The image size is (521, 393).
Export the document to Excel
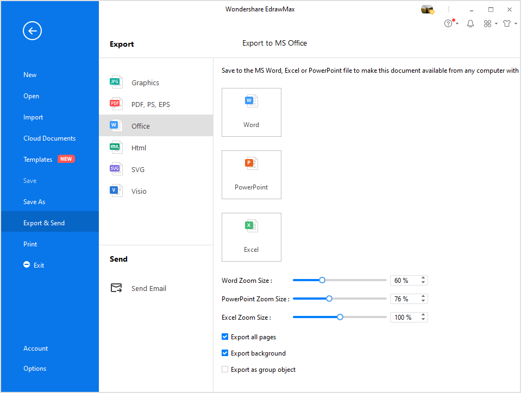click(252, 237)
